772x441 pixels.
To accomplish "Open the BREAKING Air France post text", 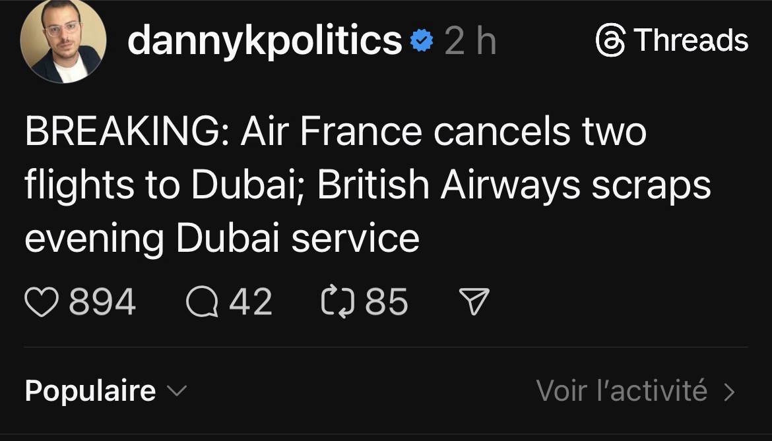I will (335, 132).
